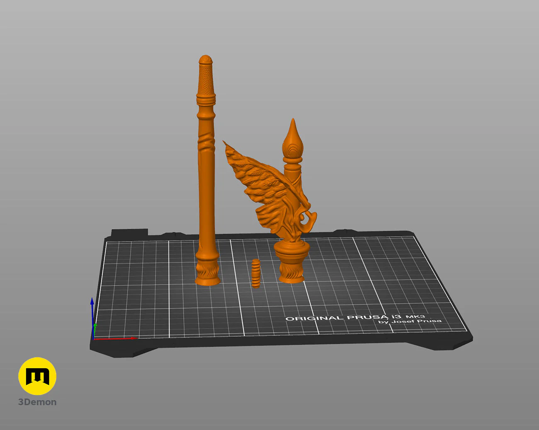Click the yellow 3Demon logo icon
This screenshot has height=430, width=539.
click(37, 376)
